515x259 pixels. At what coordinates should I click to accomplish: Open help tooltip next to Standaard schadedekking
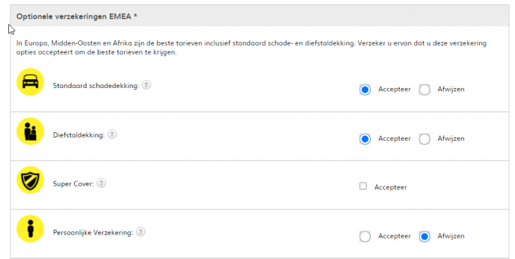click(x=146, y=85)
